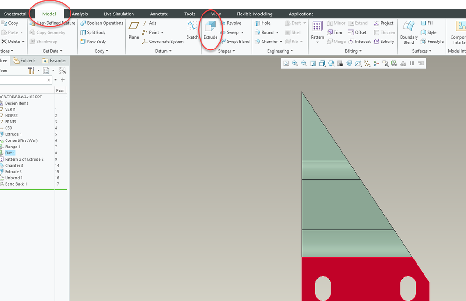Apply the Round tool

[x=264, y=32]
